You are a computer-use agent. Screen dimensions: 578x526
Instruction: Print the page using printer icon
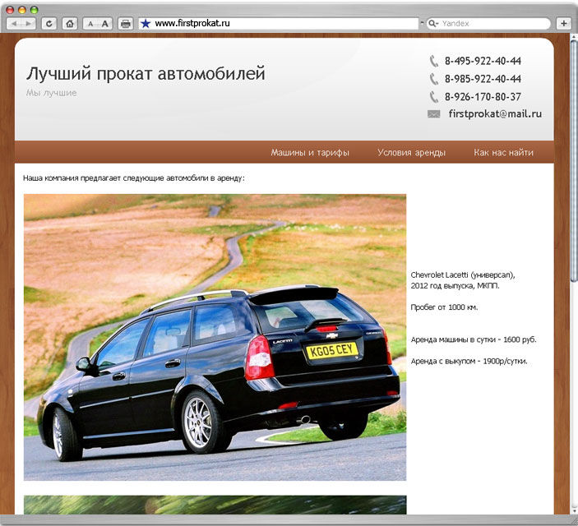point(126,24)
